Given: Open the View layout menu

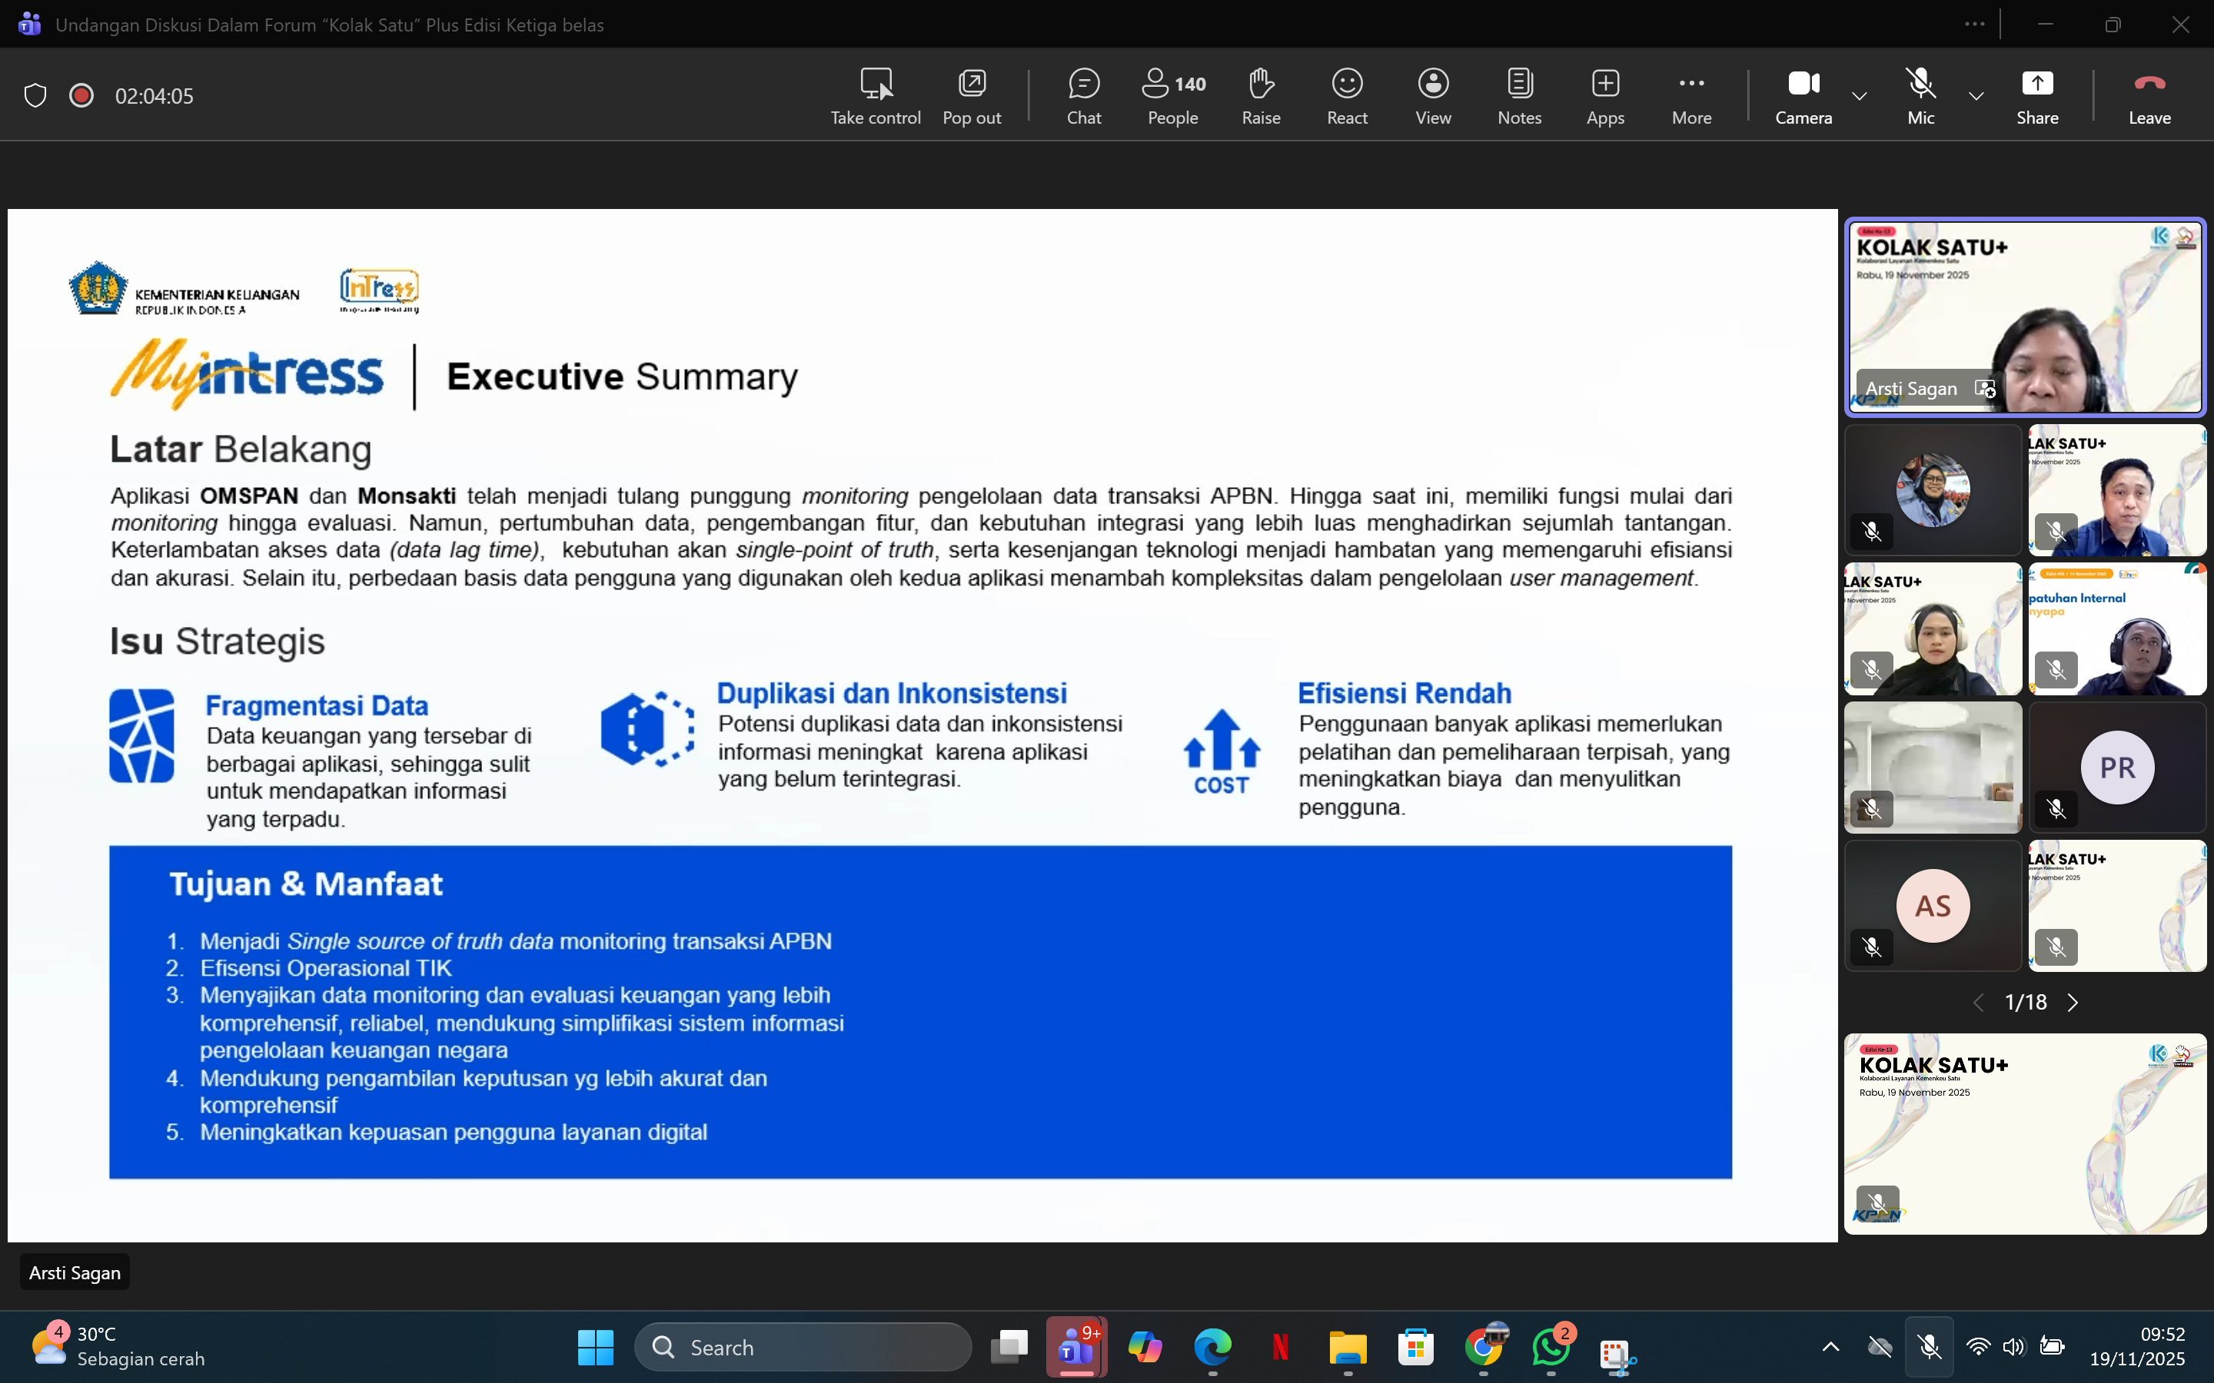Looking at the screenshot, I should pyautogui.click(x=1433, y=95).
